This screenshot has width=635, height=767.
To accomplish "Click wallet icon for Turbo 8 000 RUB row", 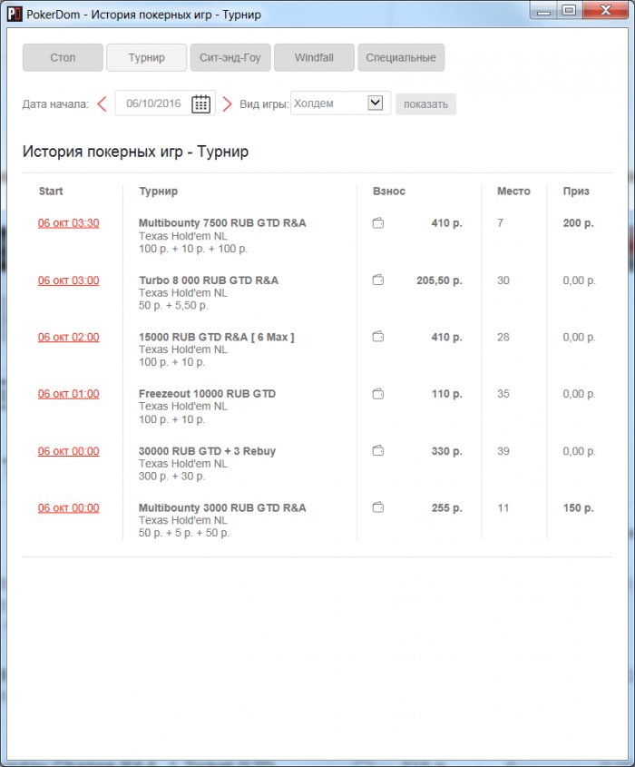I will click(378, 280).
